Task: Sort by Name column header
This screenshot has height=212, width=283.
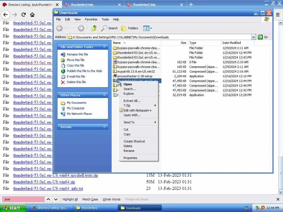Action: point(137,43)
